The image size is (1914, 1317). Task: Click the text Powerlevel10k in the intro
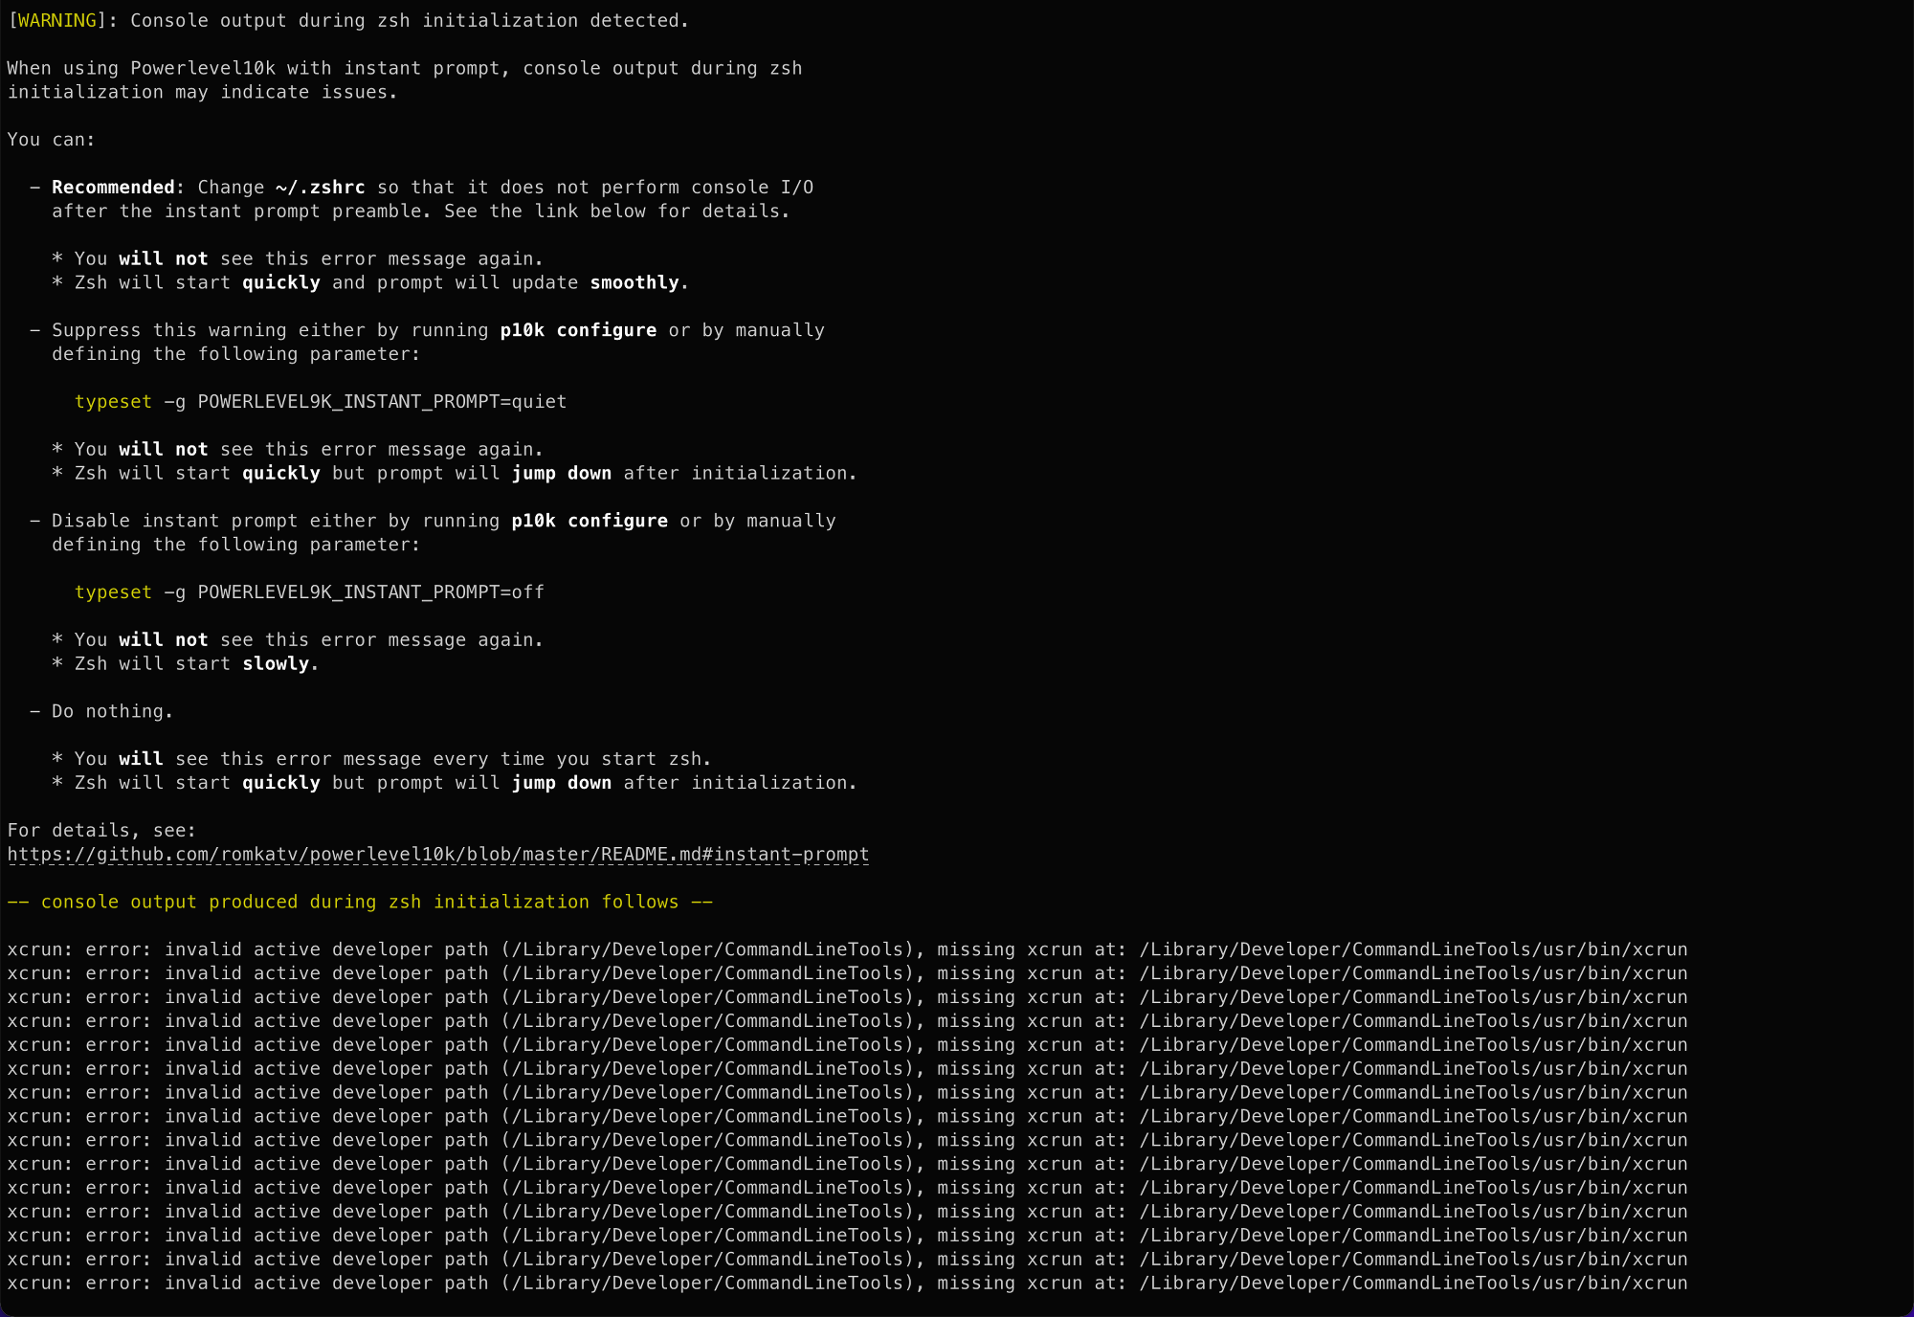[x=203, y=68]
